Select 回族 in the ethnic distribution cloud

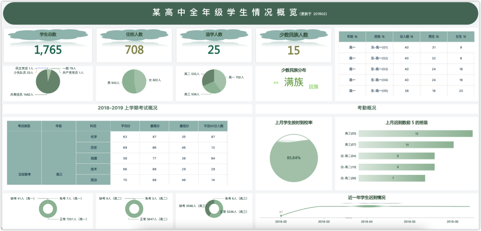tap(314, 87)
